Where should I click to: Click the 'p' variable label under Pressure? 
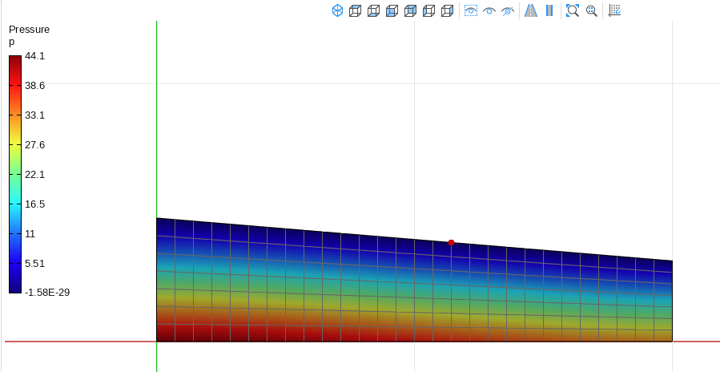point(12,42)
